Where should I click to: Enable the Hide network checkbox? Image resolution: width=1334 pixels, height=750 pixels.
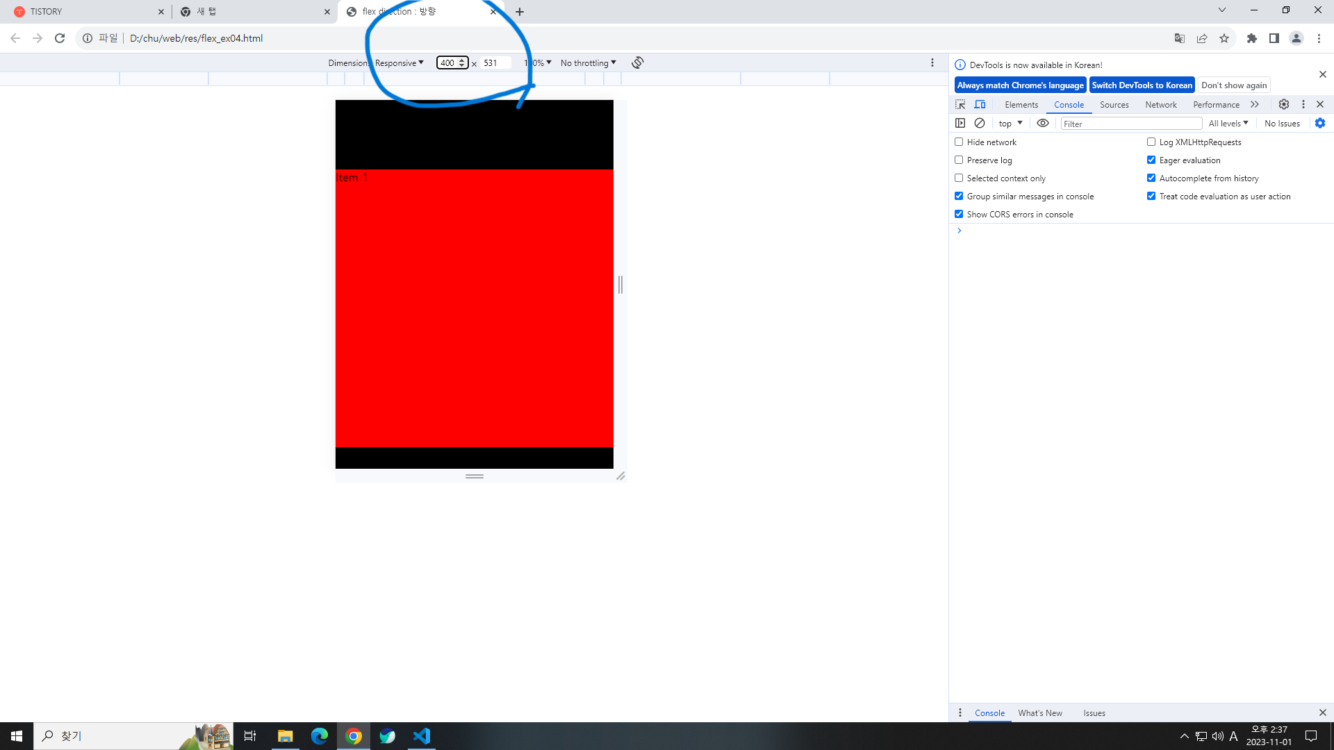click(x=959, y=142)
